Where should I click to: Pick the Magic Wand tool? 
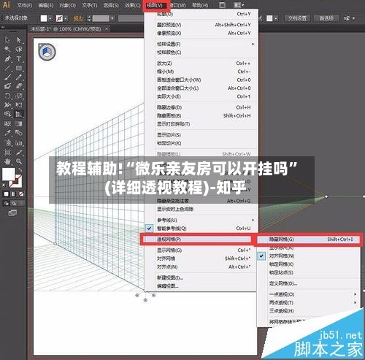pos(7,49)
